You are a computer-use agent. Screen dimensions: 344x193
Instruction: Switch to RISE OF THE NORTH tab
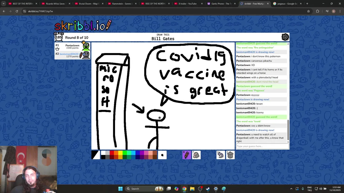(155, 4)
